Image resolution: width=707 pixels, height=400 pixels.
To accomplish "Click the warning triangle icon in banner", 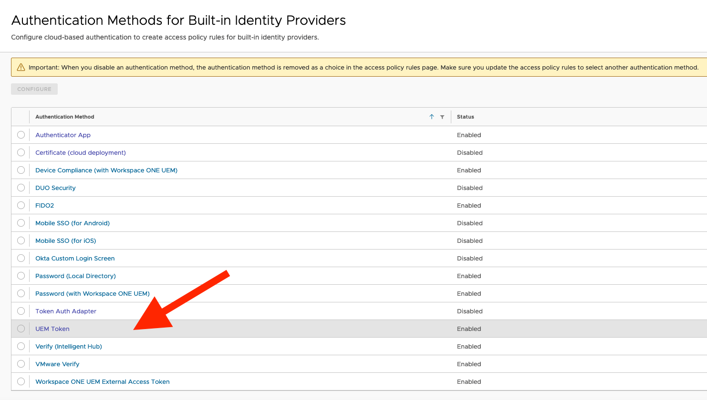I will coord(21,68).
